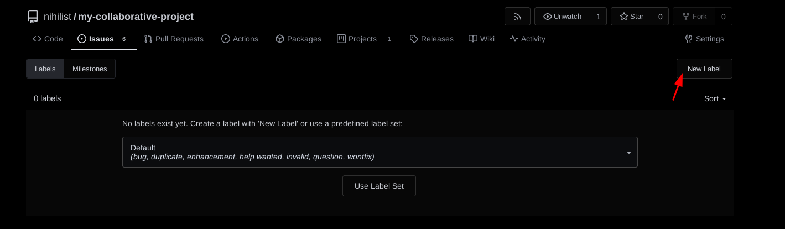The height and width of the screenshot is (229, 785).
Task: Go to the Actions tab
Action: [240, 39]
